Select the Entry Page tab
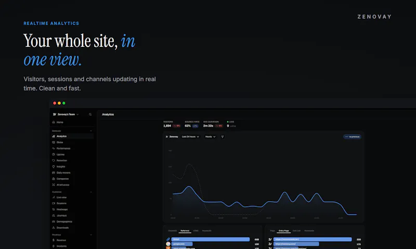Image resolution: width=416 pixels, height=249 pixels. 283,231
